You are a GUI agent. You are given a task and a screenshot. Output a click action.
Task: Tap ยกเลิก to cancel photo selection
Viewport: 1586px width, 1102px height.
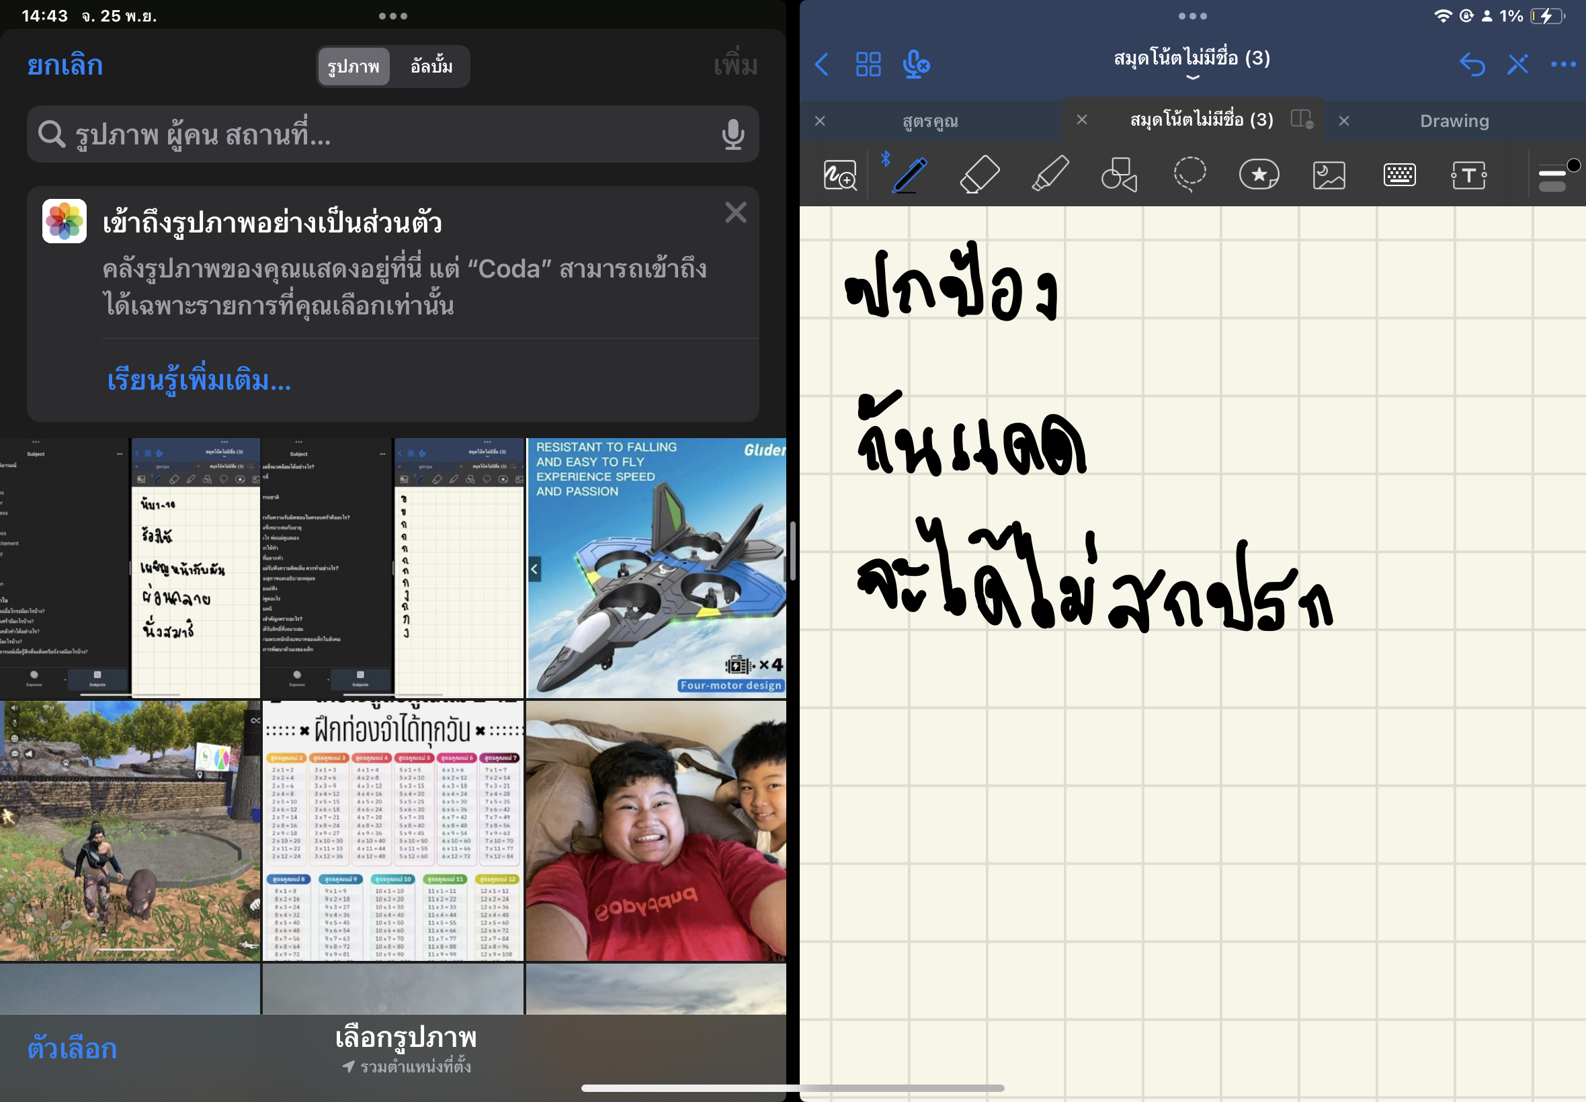coord(65,65)
